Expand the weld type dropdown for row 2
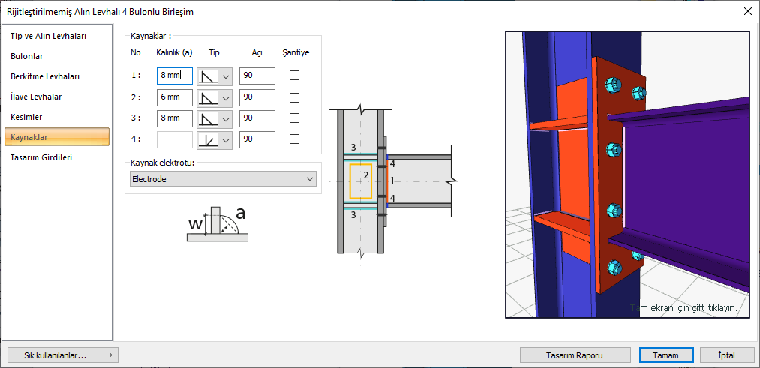This screenshot has width=760, height=368. [x=225, y=97]
